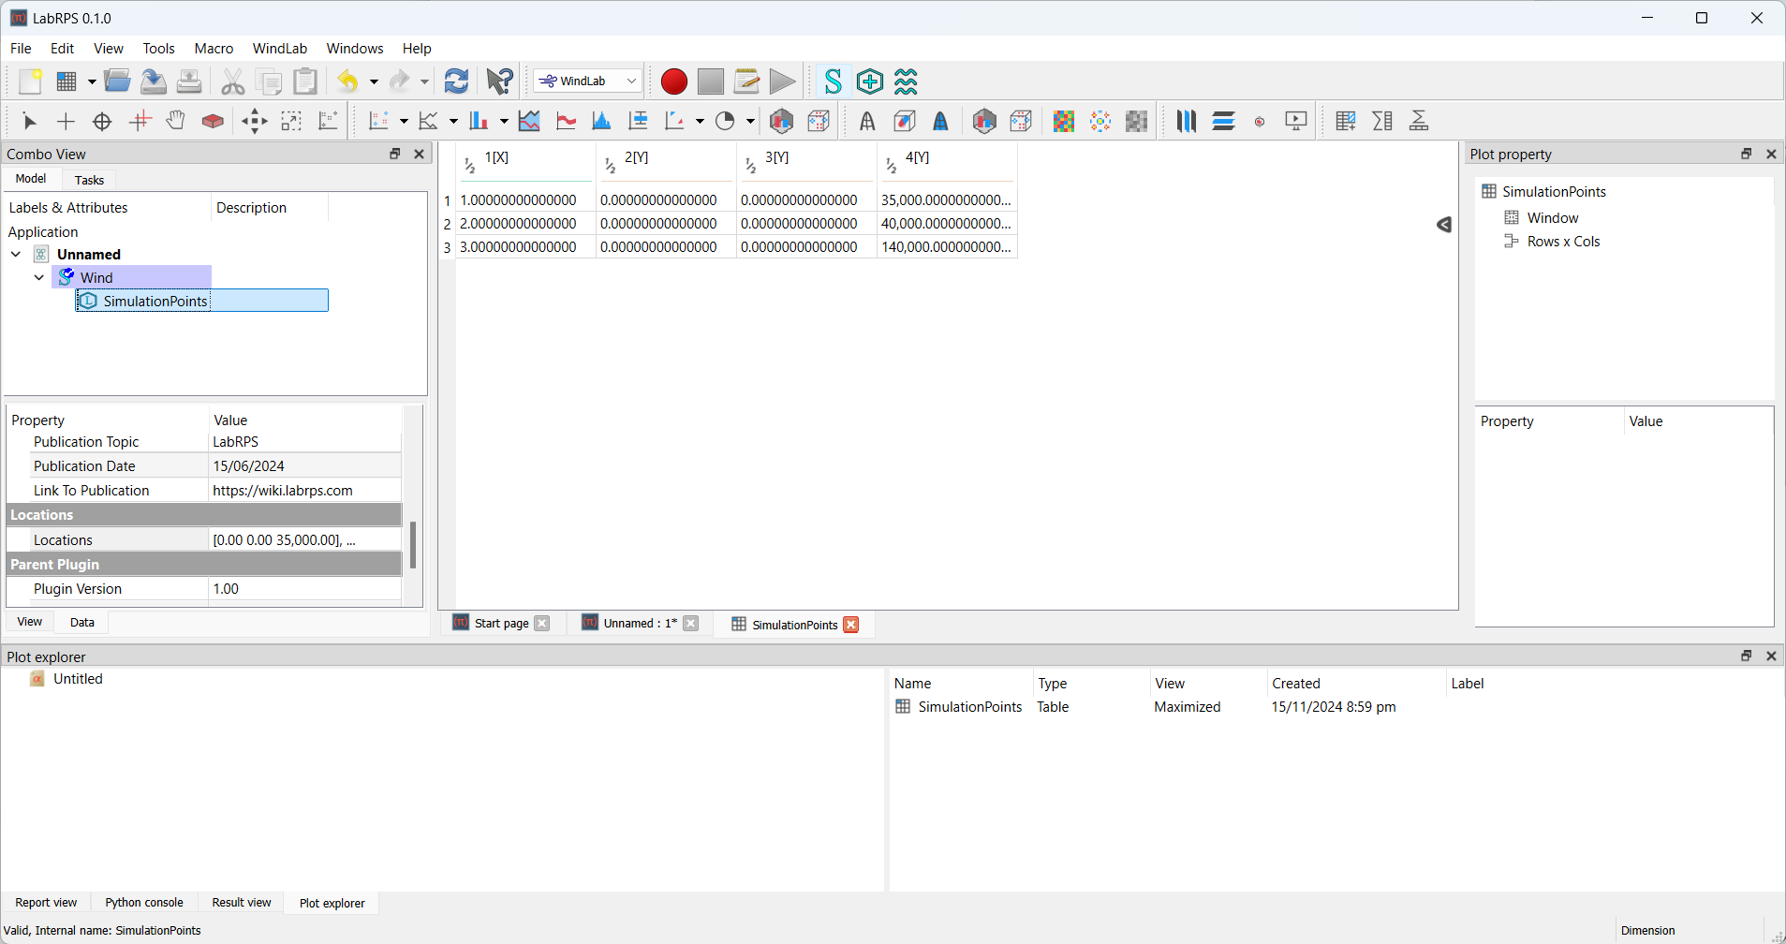Open the WindLab menu
The height and width of the screenshot is (944, 1786).
[x=279, y=49]
